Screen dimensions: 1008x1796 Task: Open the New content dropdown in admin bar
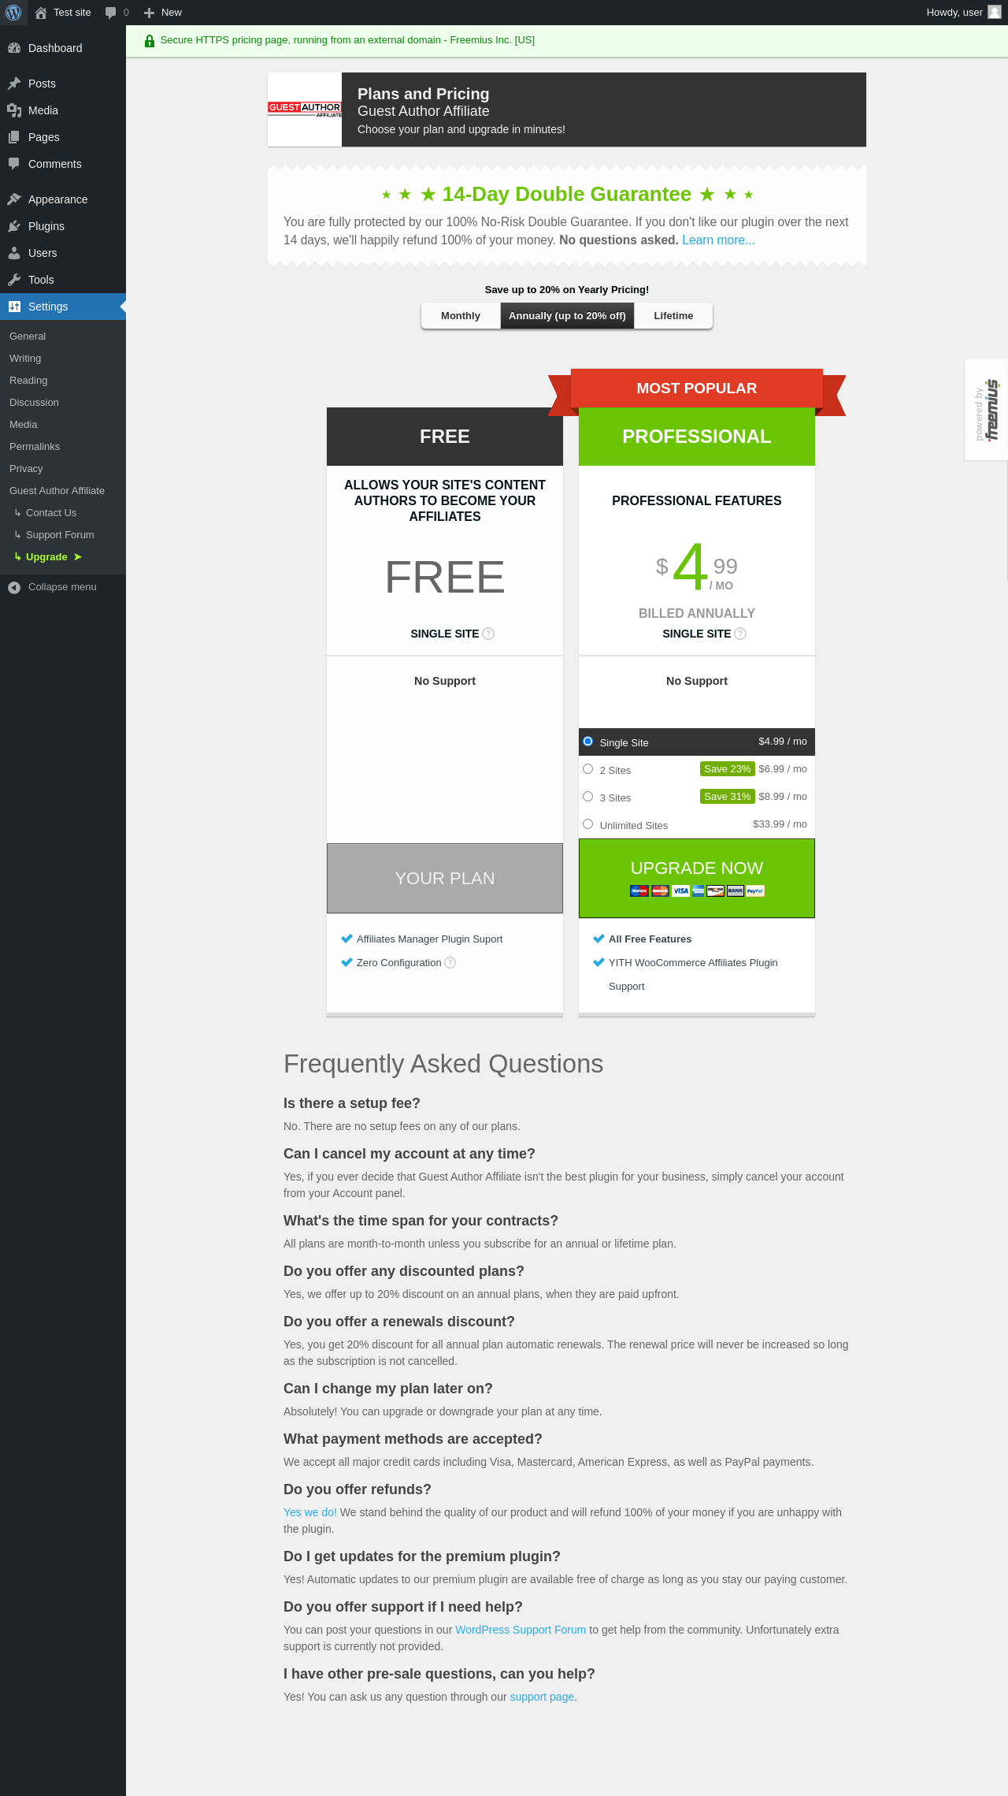pyautogui.click(x=163, y=13)
